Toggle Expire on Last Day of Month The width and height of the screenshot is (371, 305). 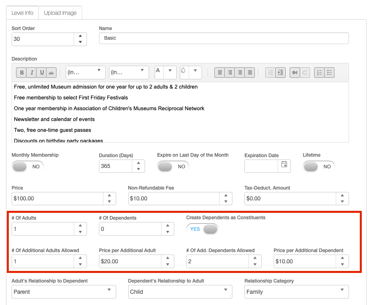point(173,167)
